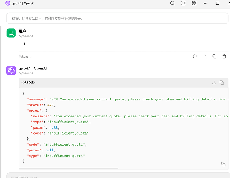The height and width of the screenshot is (178, 230).
Task: Copy the user message 111
Action: click(214, 57)
